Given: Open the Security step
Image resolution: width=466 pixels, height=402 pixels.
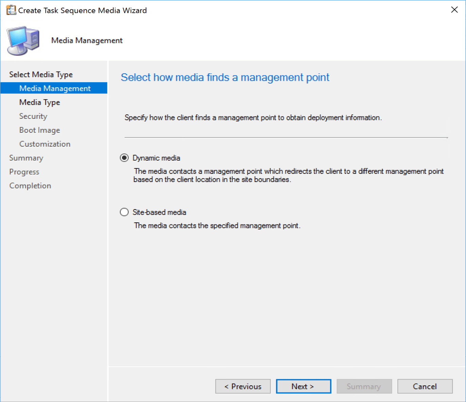Looking at the screenshot, I should [x=33, y=116].
